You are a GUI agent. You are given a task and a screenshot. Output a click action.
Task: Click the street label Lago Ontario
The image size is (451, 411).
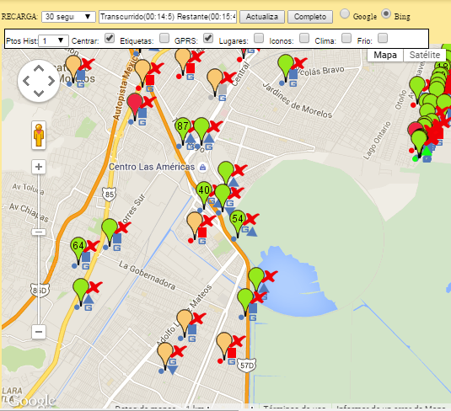tap(377, 141)
